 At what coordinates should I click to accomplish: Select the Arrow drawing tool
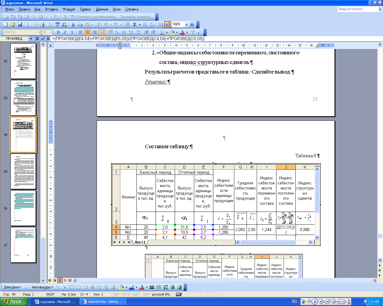64,287
